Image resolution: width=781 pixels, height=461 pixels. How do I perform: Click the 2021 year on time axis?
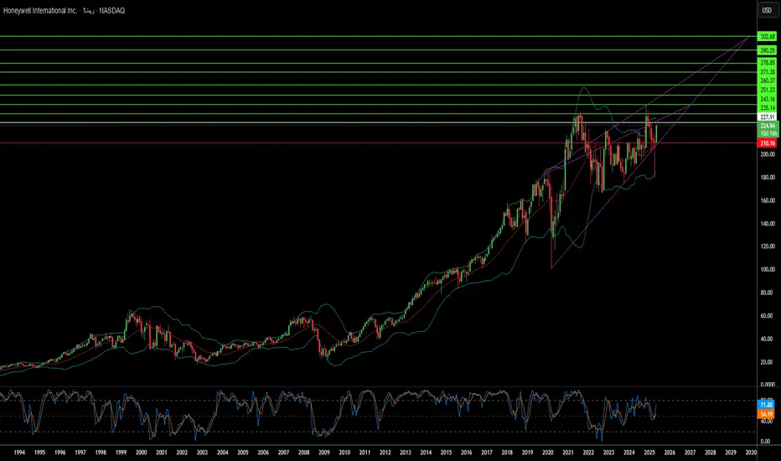coord(568,453)
